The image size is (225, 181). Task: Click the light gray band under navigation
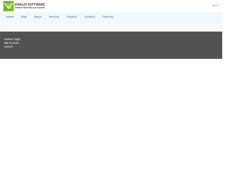(x=112, y=26)
